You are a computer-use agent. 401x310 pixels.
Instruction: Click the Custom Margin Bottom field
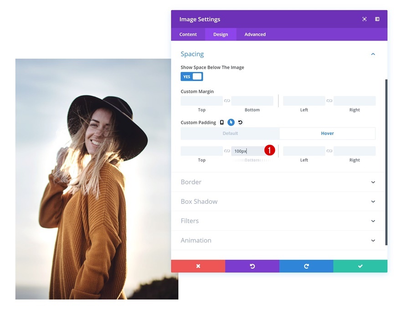pyautogui.click(x=252, y=101)
